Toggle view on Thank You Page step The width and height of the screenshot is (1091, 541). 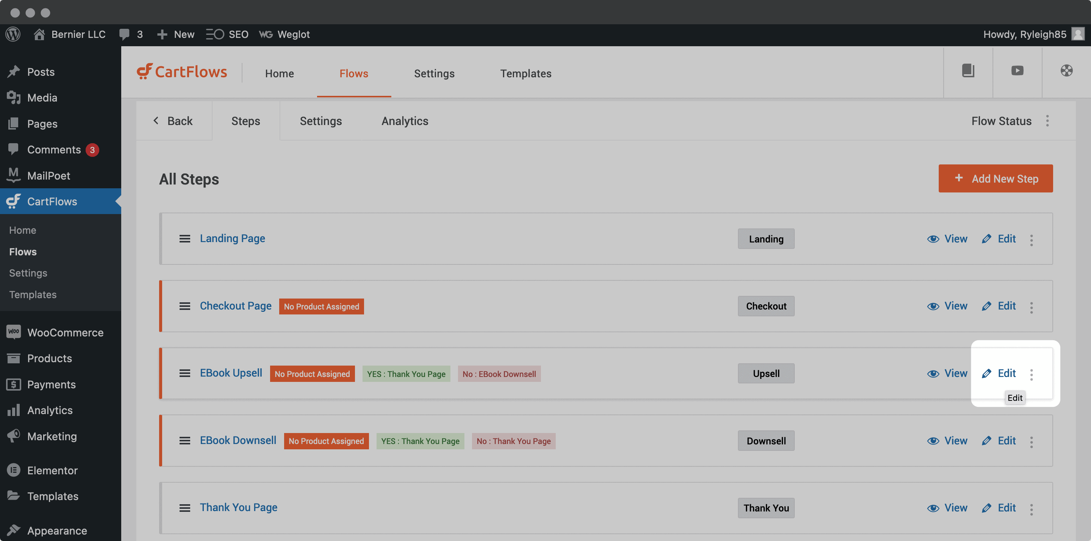pyautogui.click(x=948, y=508)
